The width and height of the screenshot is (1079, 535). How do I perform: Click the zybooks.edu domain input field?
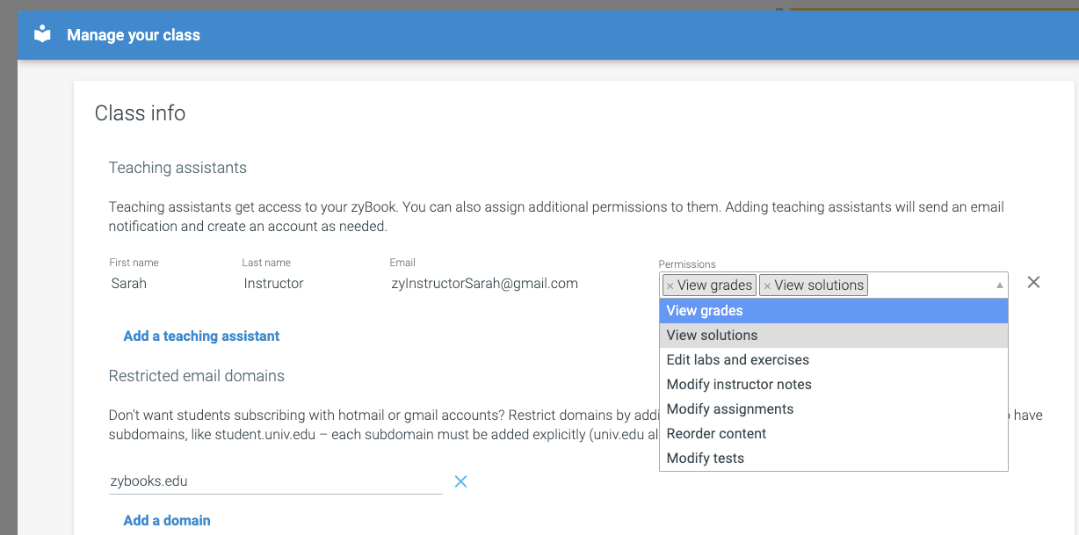pos(274,481)
